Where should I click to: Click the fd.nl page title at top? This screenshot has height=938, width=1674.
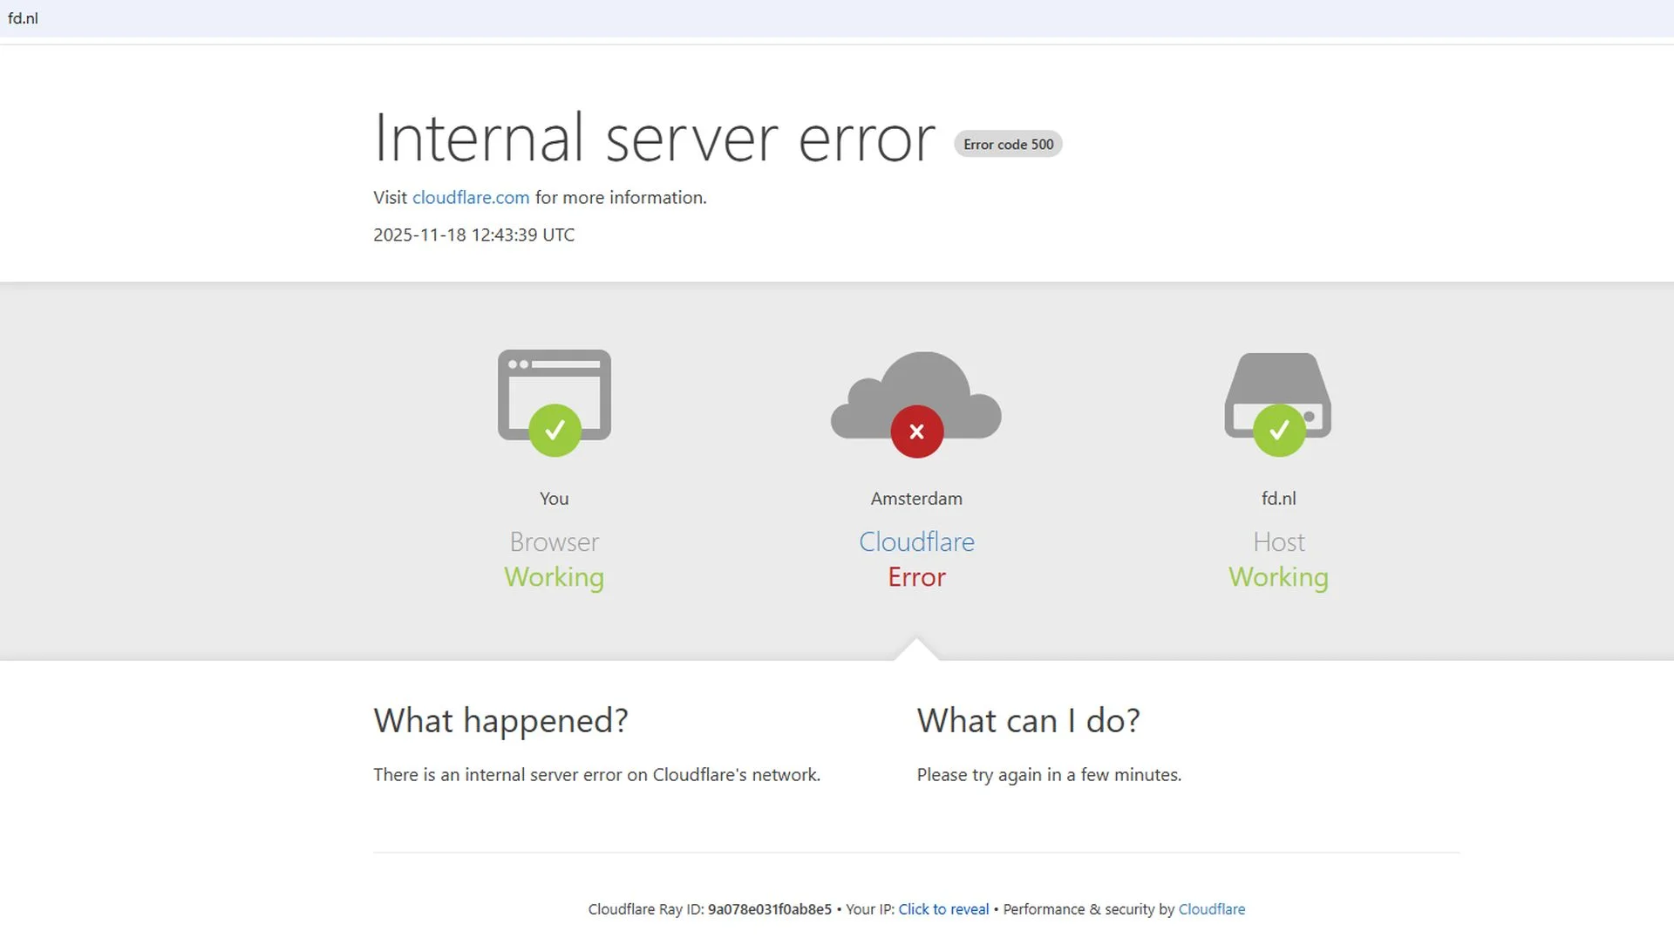click(23, 18)
